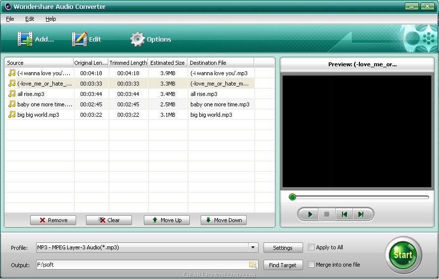439x279 pixels.
Task: Click destination '(-love_me_or_hate_m...' cell
Action: click(219, 84)
